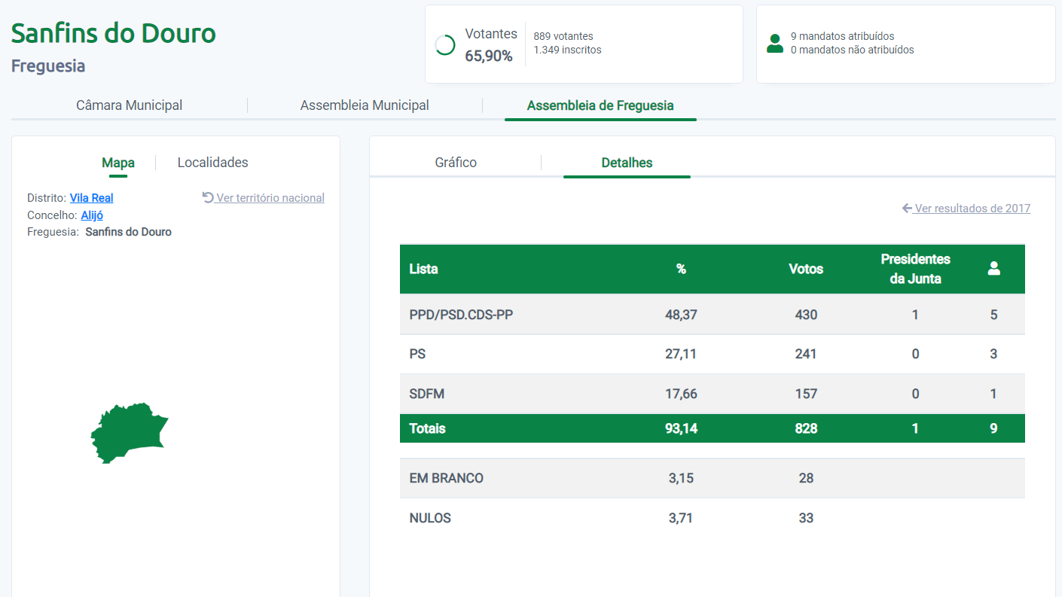1062x597 pixels.
Task: Open the Câmara Municipal tab
Action: (129, 105)
